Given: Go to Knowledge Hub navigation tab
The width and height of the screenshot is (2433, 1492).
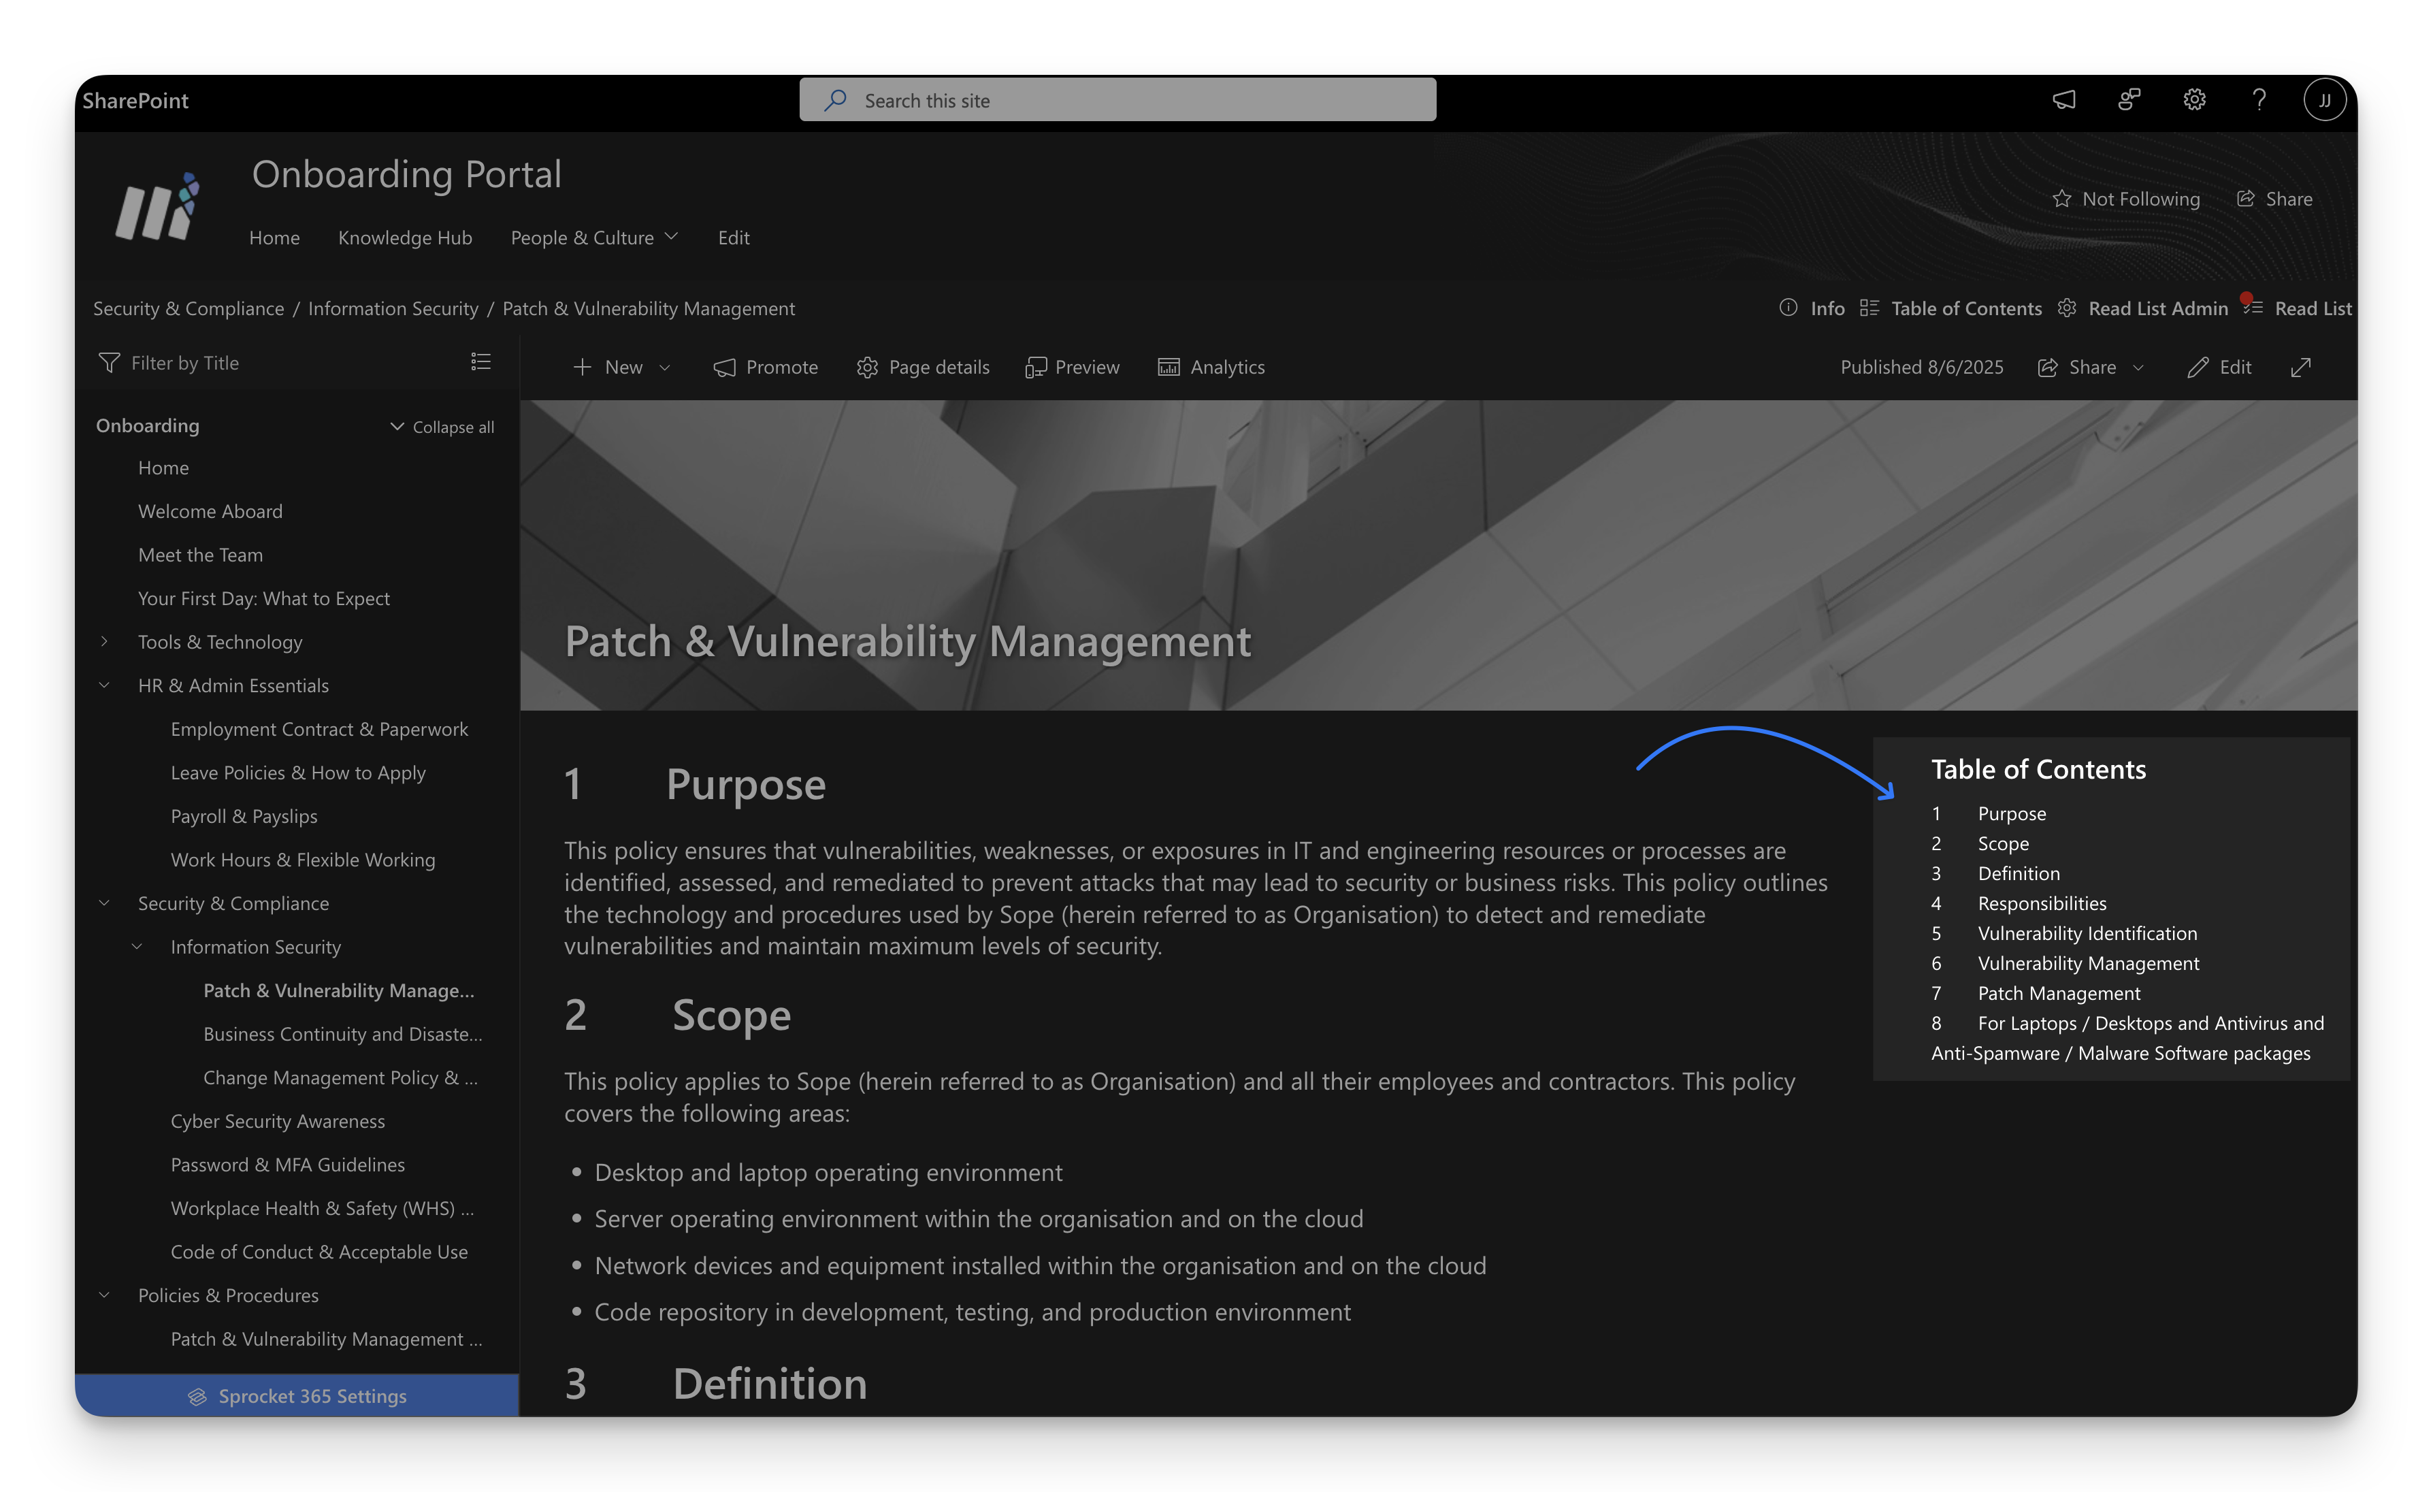Looking at the screenshot, I should click(x=405, y=238).
